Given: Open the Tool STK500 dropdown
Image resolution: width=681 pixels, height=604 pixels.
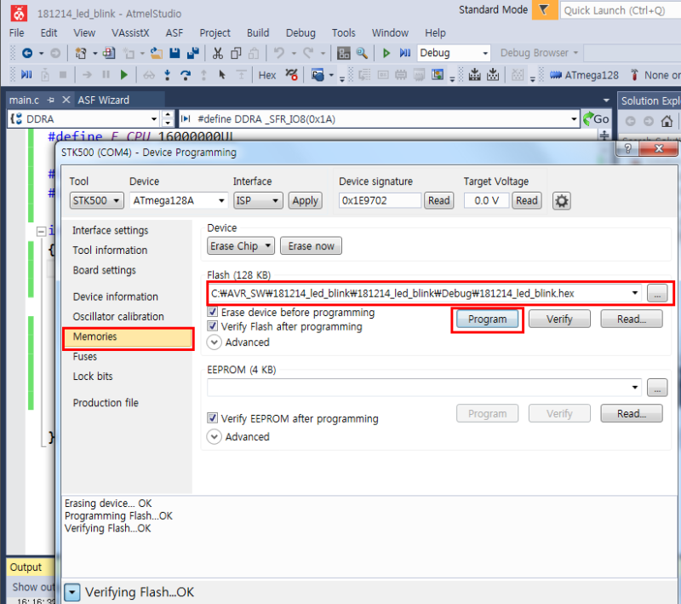Looking at the screenshot, I should coord(96,201).
